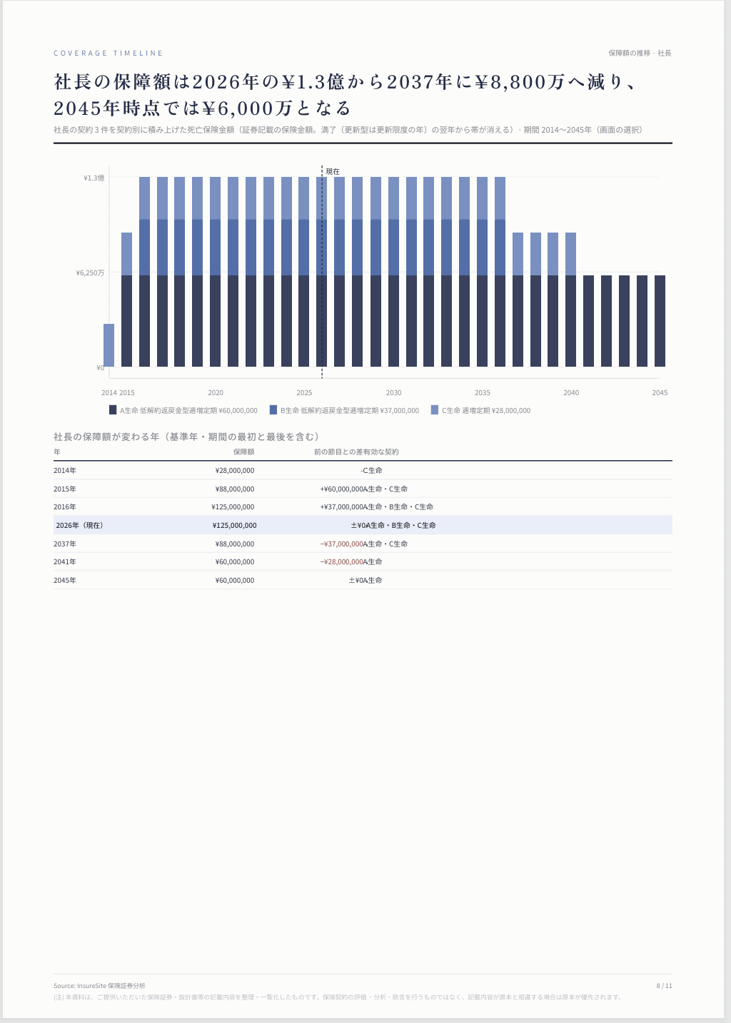Image resolution: width=731 pixels, height=1023 pixels.
Task: Select the 現在 marker label on the chart
Action: pos(333,172)
